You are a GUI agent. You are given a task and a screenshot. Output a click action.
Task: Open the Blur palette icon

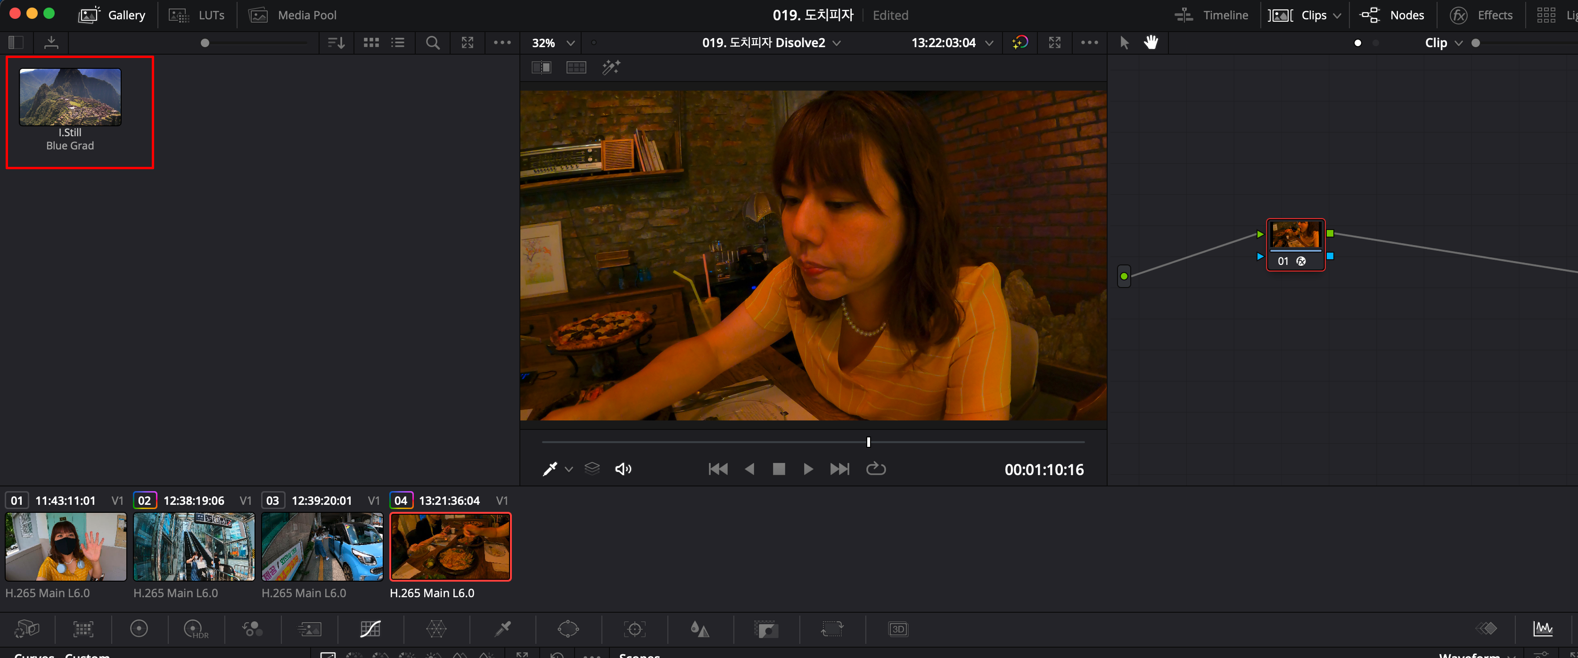(x=699, y=629)
